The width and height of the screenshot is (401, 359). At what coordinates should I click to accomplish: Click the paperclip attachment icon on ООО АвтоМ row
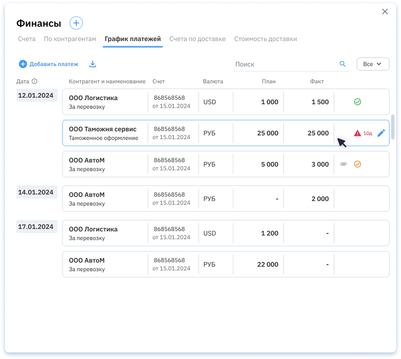point(344,164)
